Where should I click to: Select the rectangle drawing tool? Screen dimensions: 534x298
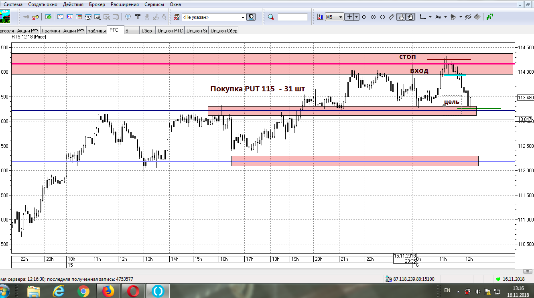(422, 17)
